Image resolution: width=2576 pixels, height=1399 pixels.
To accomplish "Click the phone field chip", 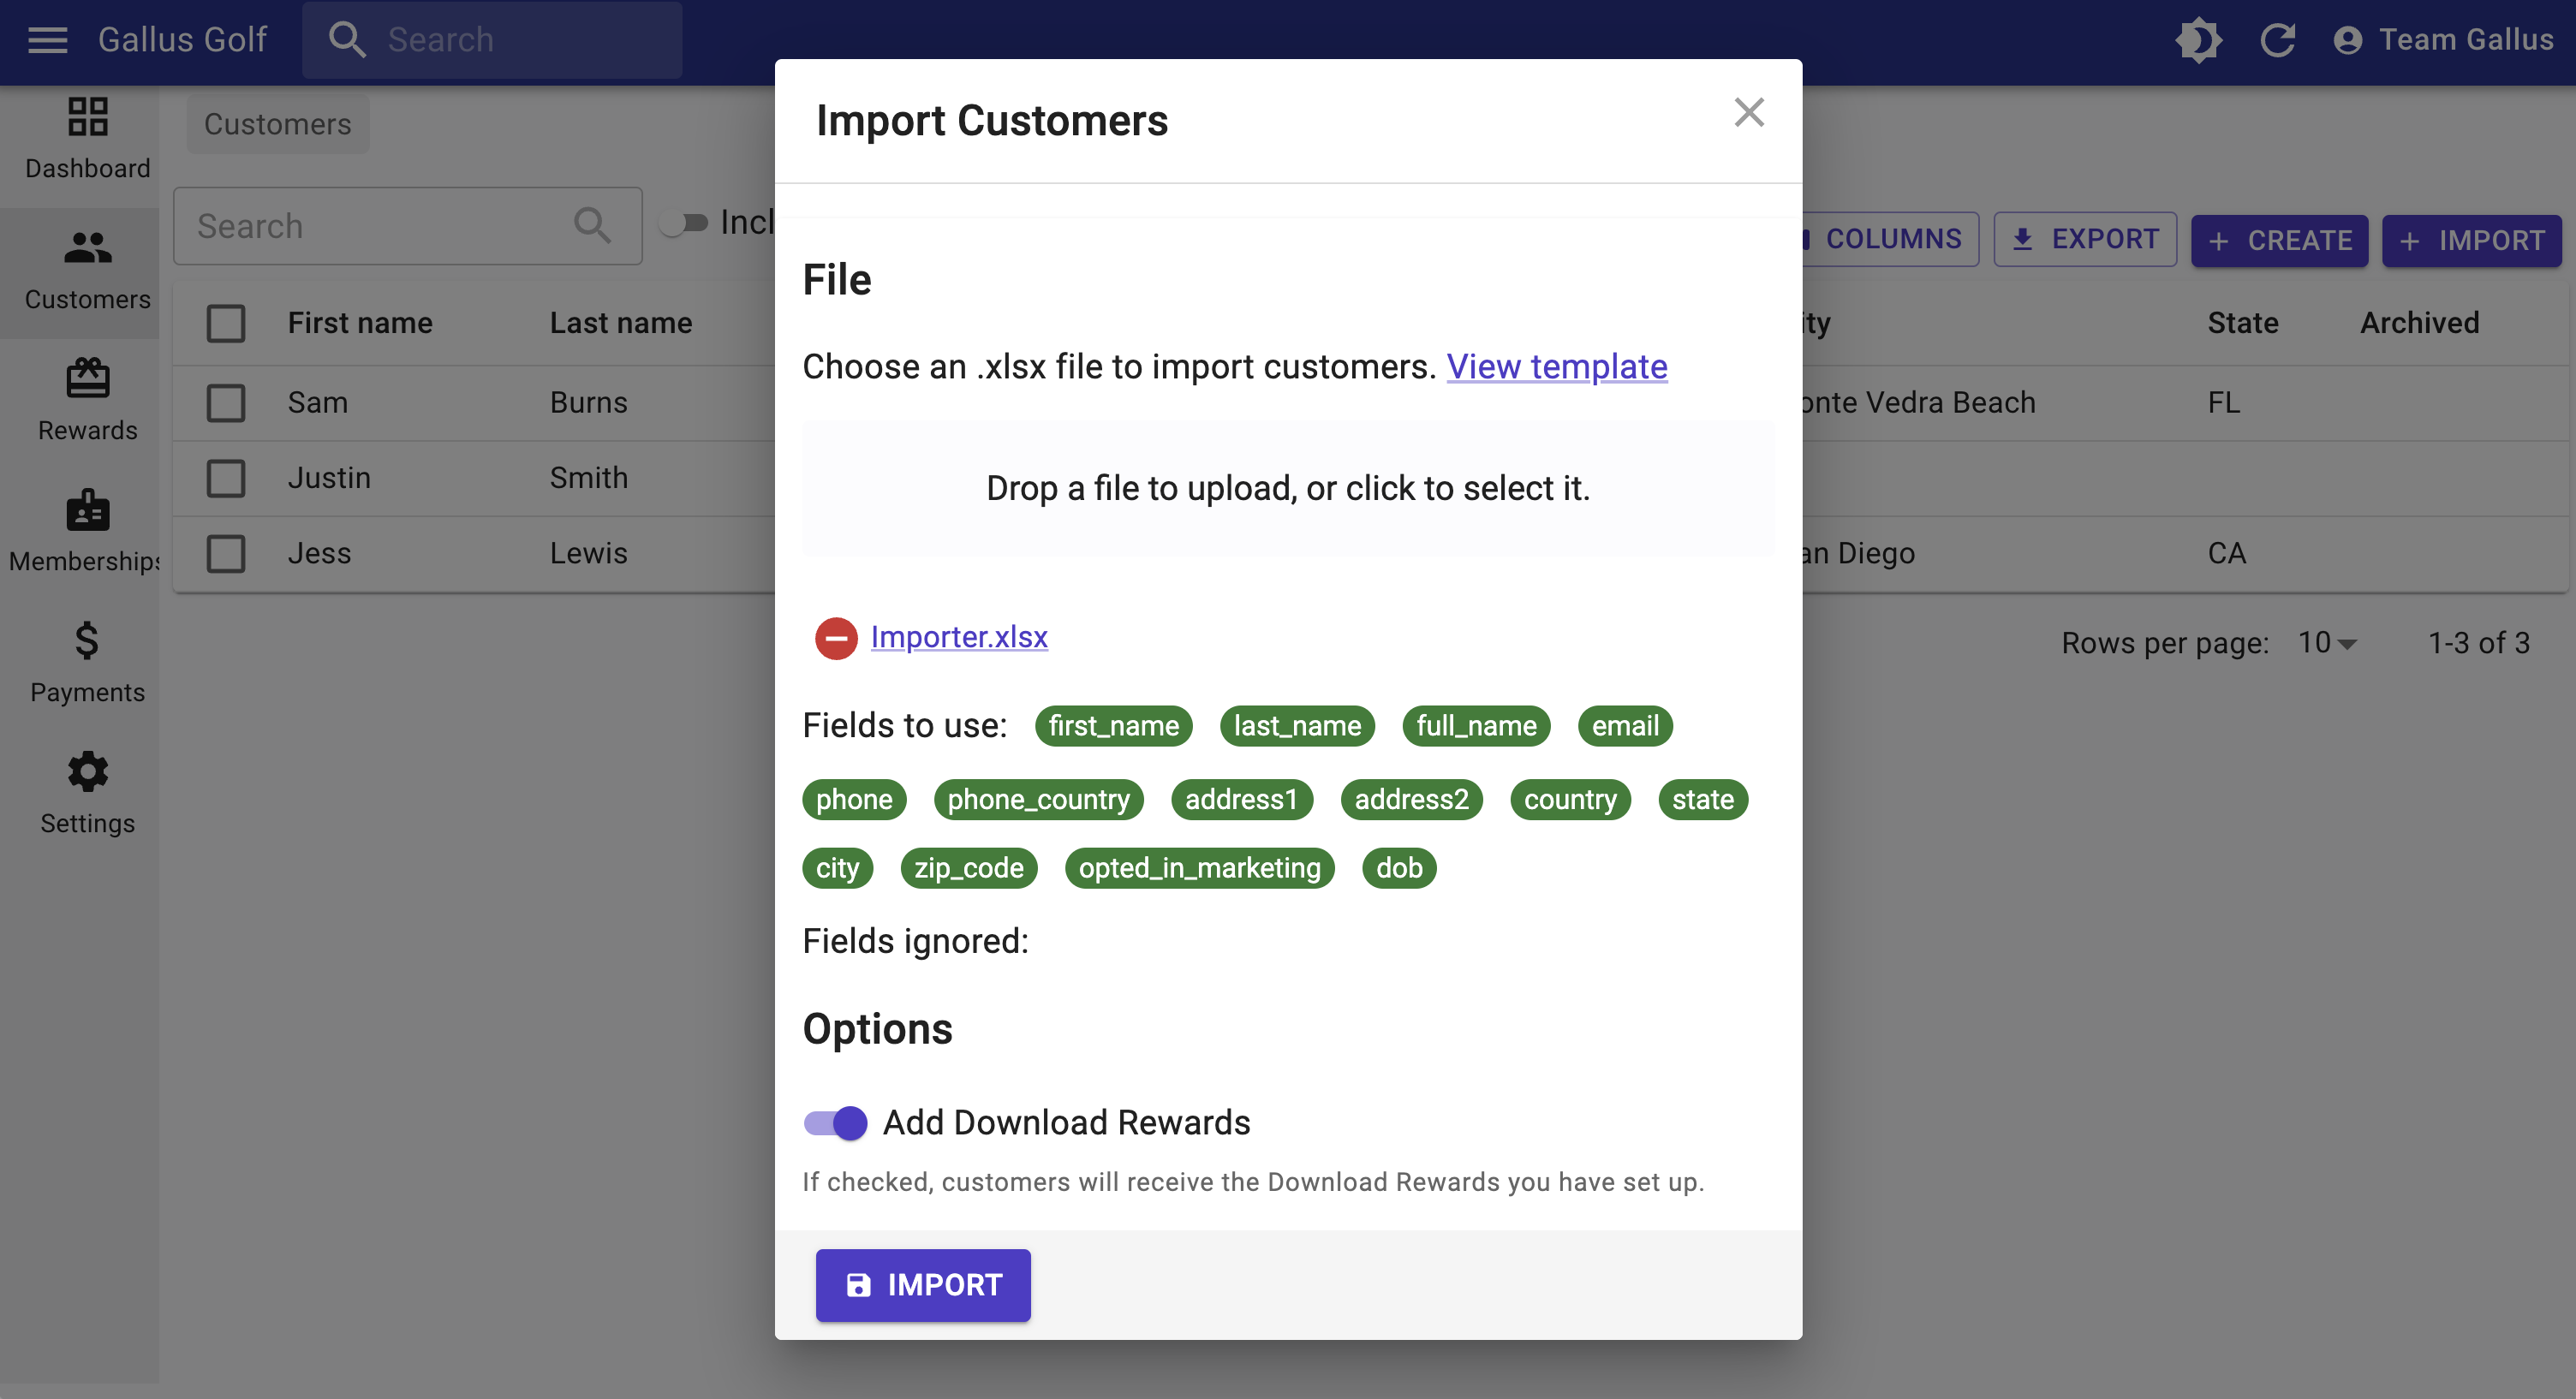I will (854, 800).
